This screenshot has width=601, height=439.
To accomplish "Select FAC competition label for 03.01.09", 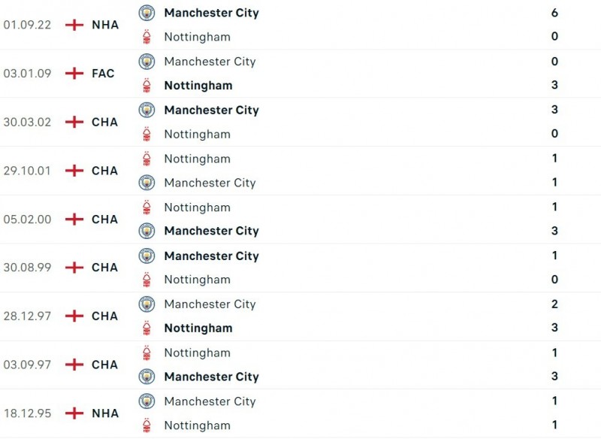I will (x=104, y=74).
